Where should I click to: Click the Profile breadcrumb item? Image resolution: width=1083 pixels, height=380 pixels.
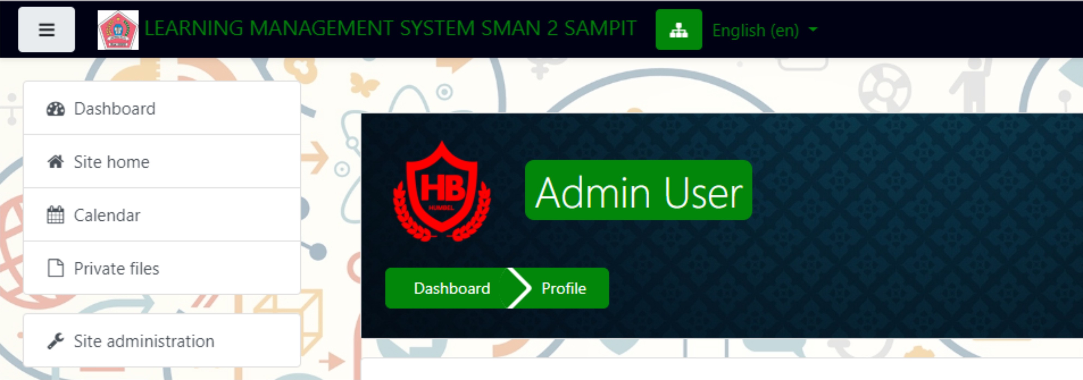point(563,289)
